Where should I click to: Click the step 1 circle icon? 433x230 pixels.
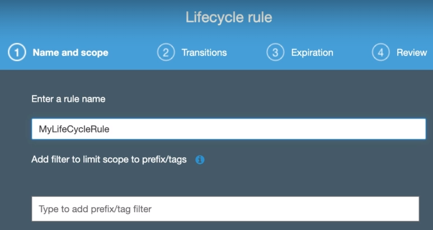(17, 53)
